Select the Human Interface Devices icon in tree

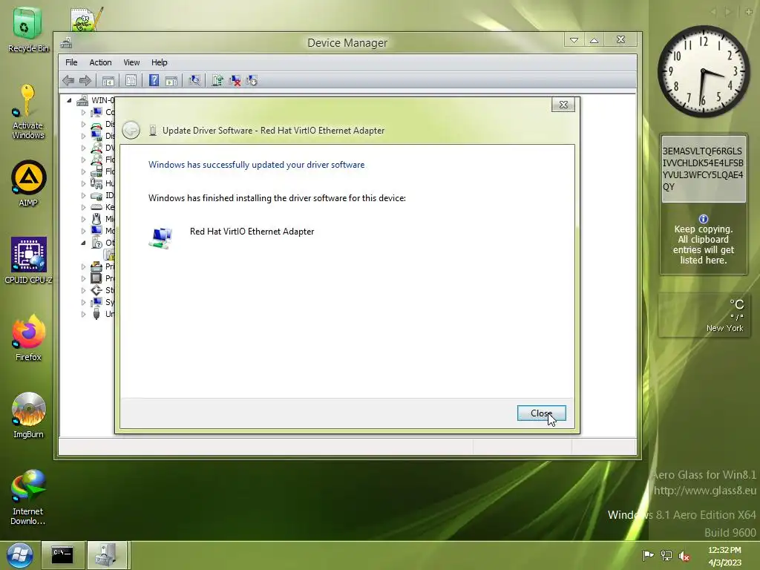96,183
